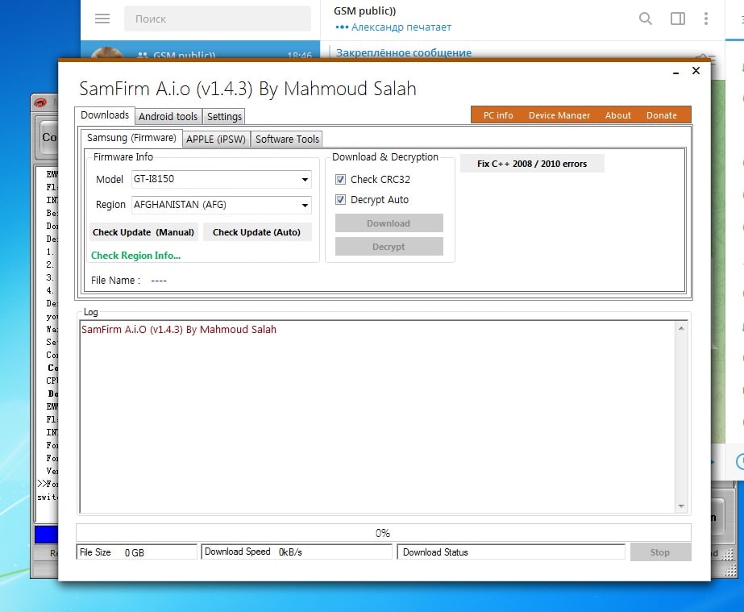Click the Stop button
The image size is (744, 612).
coord(660,552)
